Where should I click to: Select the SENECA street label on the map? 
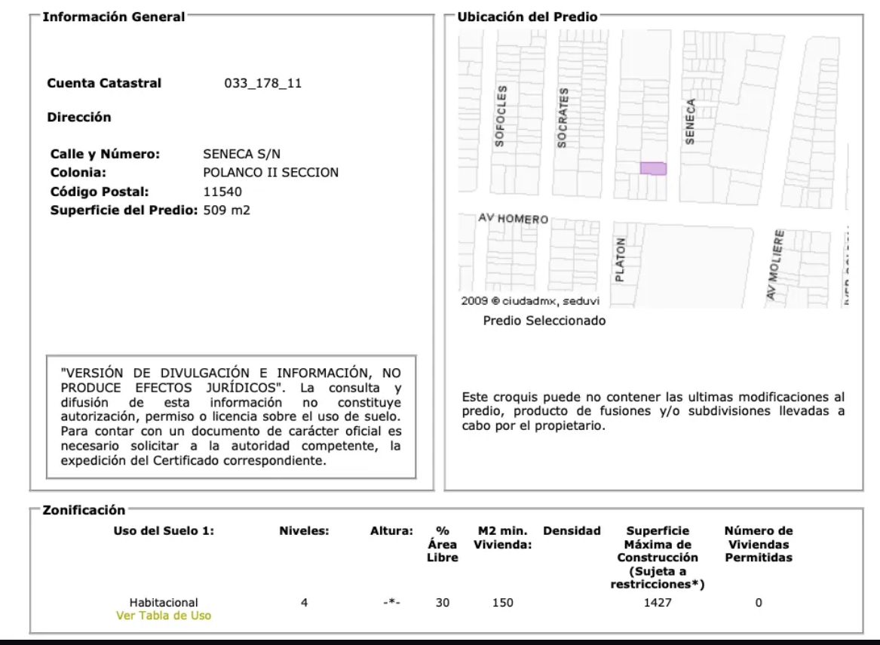point(690,121)
